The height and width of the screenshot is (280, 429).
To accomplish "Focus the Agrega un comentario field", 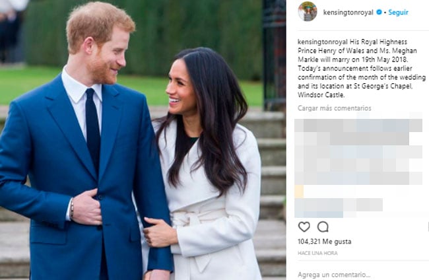I will pos(334,275).
